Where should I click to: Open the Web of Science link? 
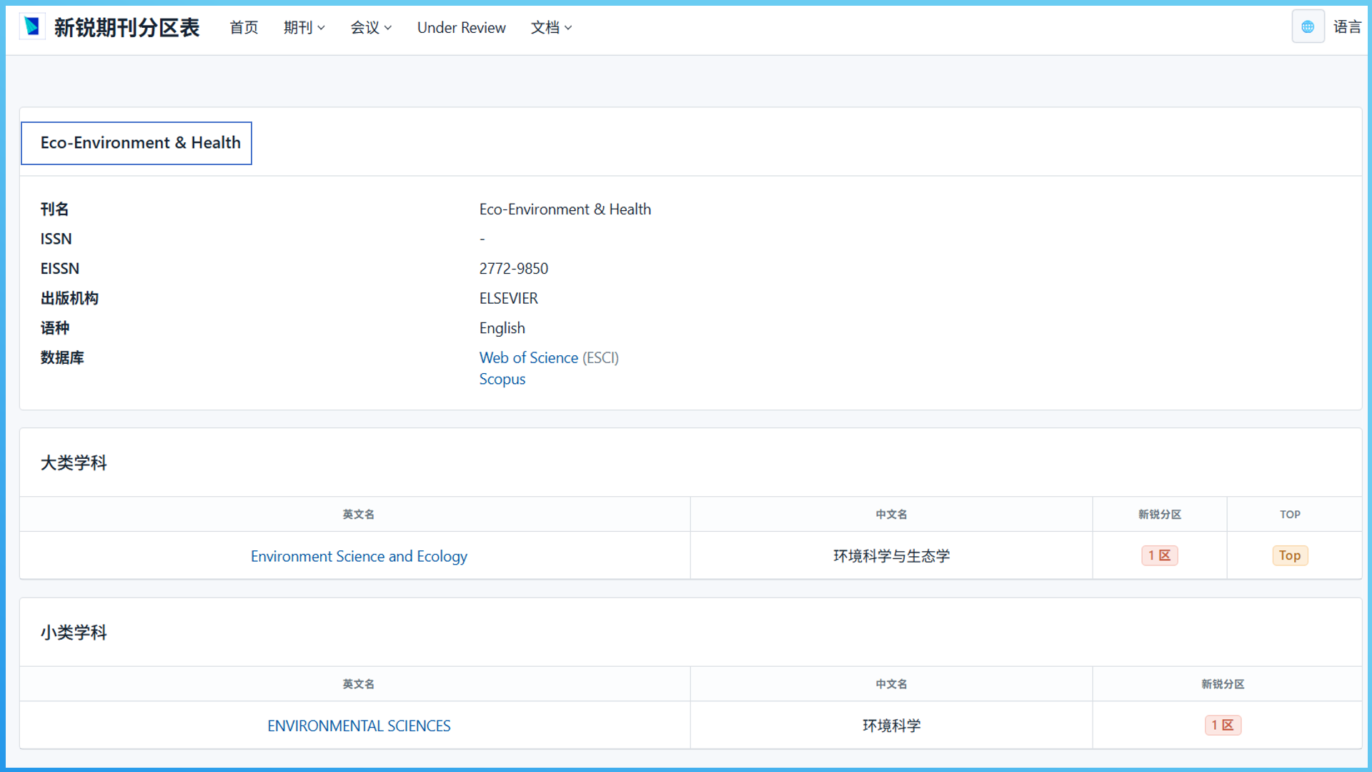click(x=528, y=357)
